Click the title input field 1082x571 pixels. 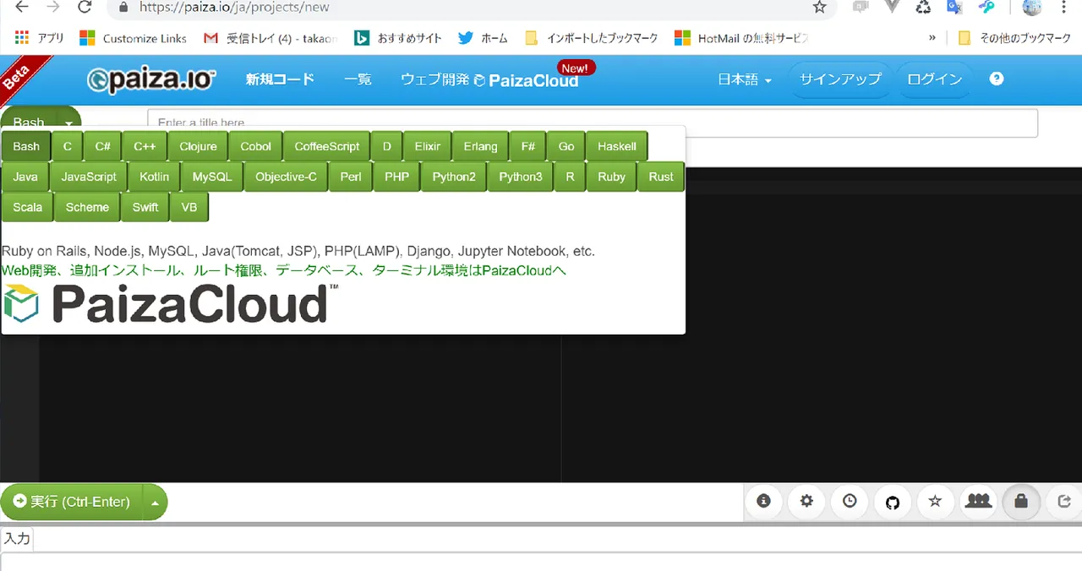[592, 123]
